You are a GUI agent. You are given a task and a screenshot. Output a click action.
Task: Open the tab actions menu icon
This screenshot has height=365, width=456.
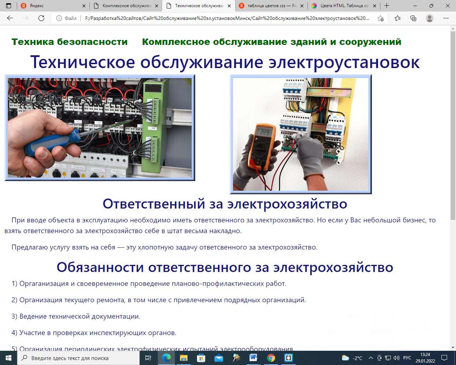click(9, 6)
